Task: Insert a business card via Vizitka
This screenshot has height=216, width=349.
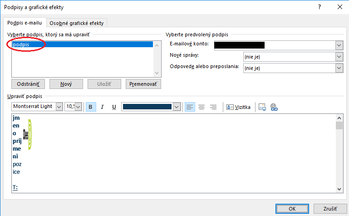Action: click(x=238, y=107)
